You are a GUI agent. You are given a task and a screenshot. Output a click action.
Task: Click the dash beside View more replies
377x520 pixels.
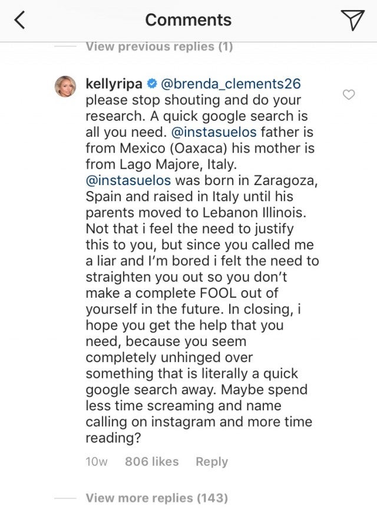(64, 498)
